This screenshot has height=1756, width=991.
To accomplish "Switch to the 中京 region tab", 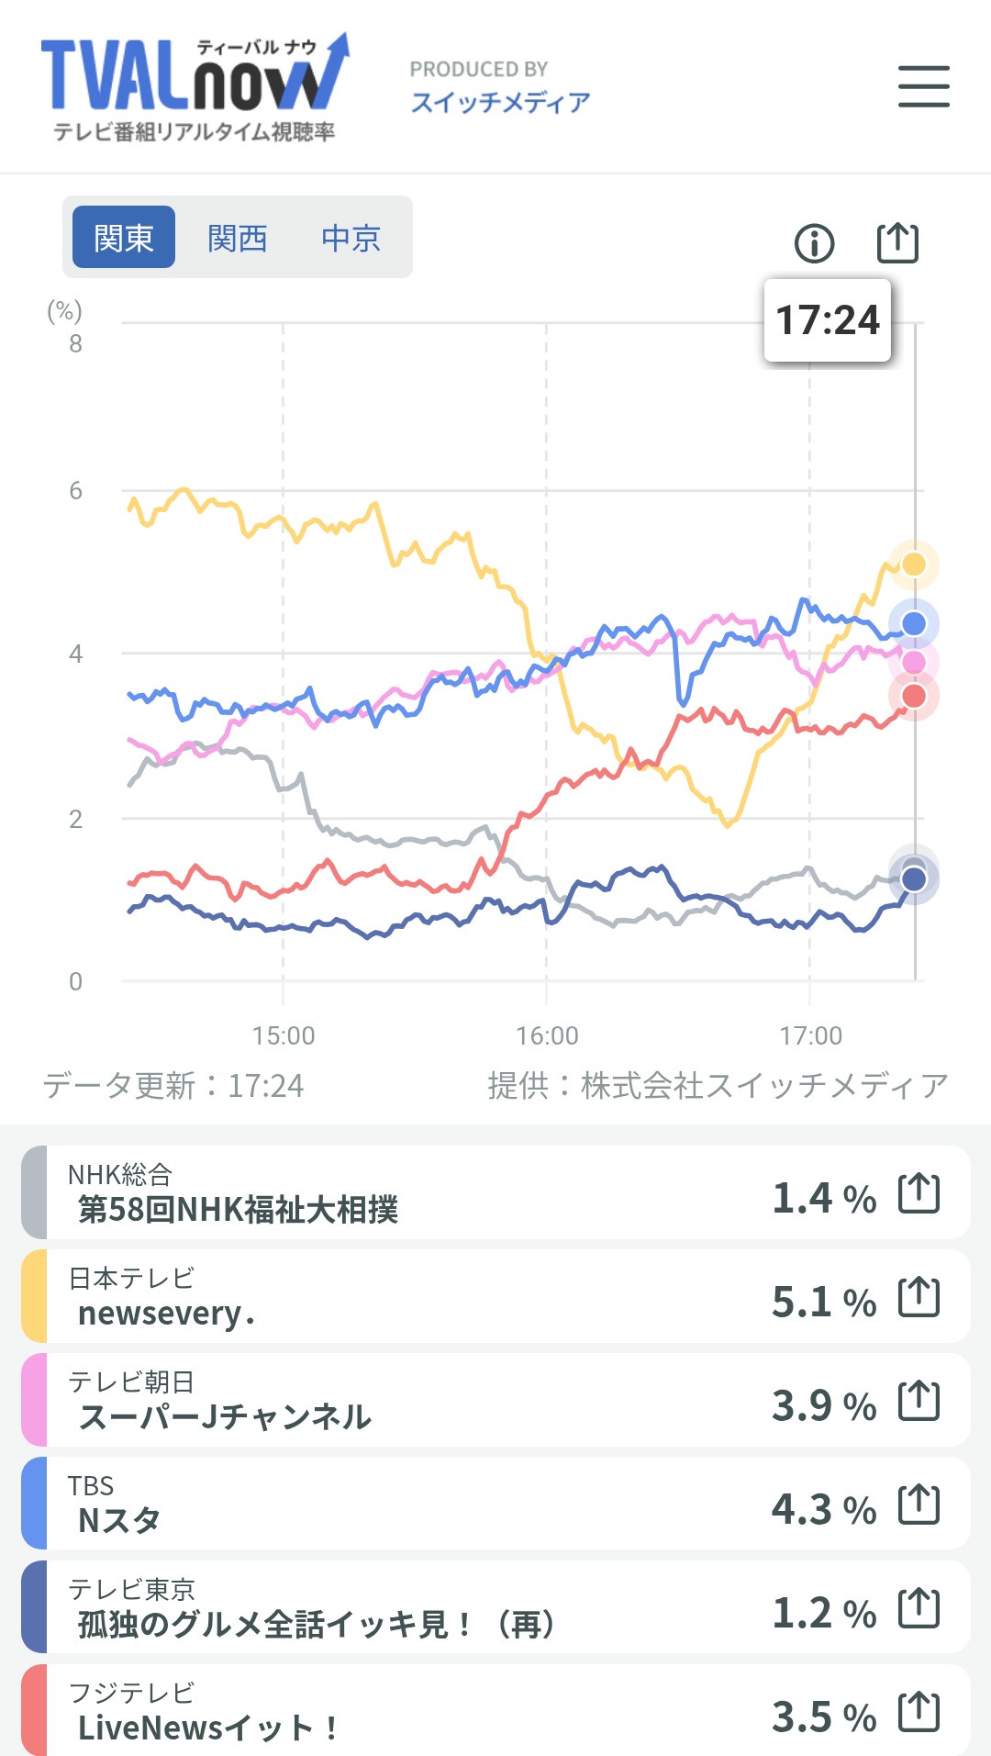I will [x=351, y=238].
